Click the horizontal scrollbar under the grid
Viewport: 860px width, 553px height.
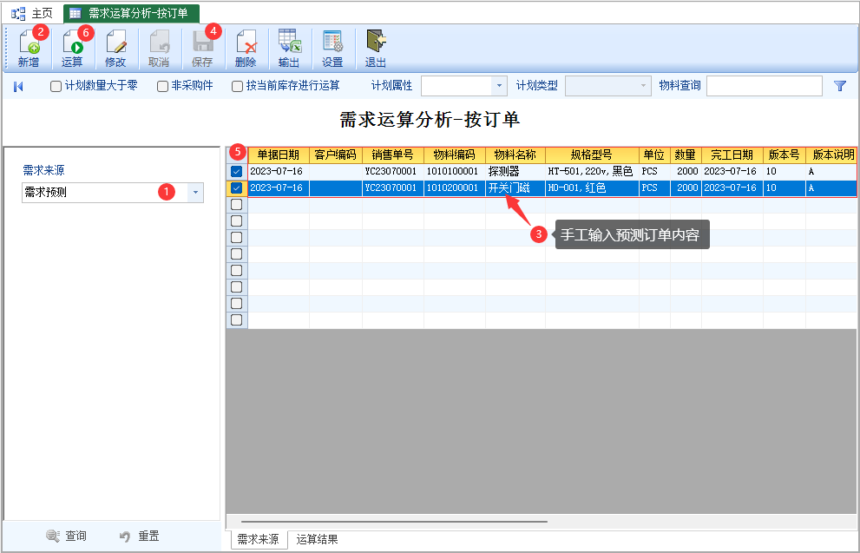point(394,522)
